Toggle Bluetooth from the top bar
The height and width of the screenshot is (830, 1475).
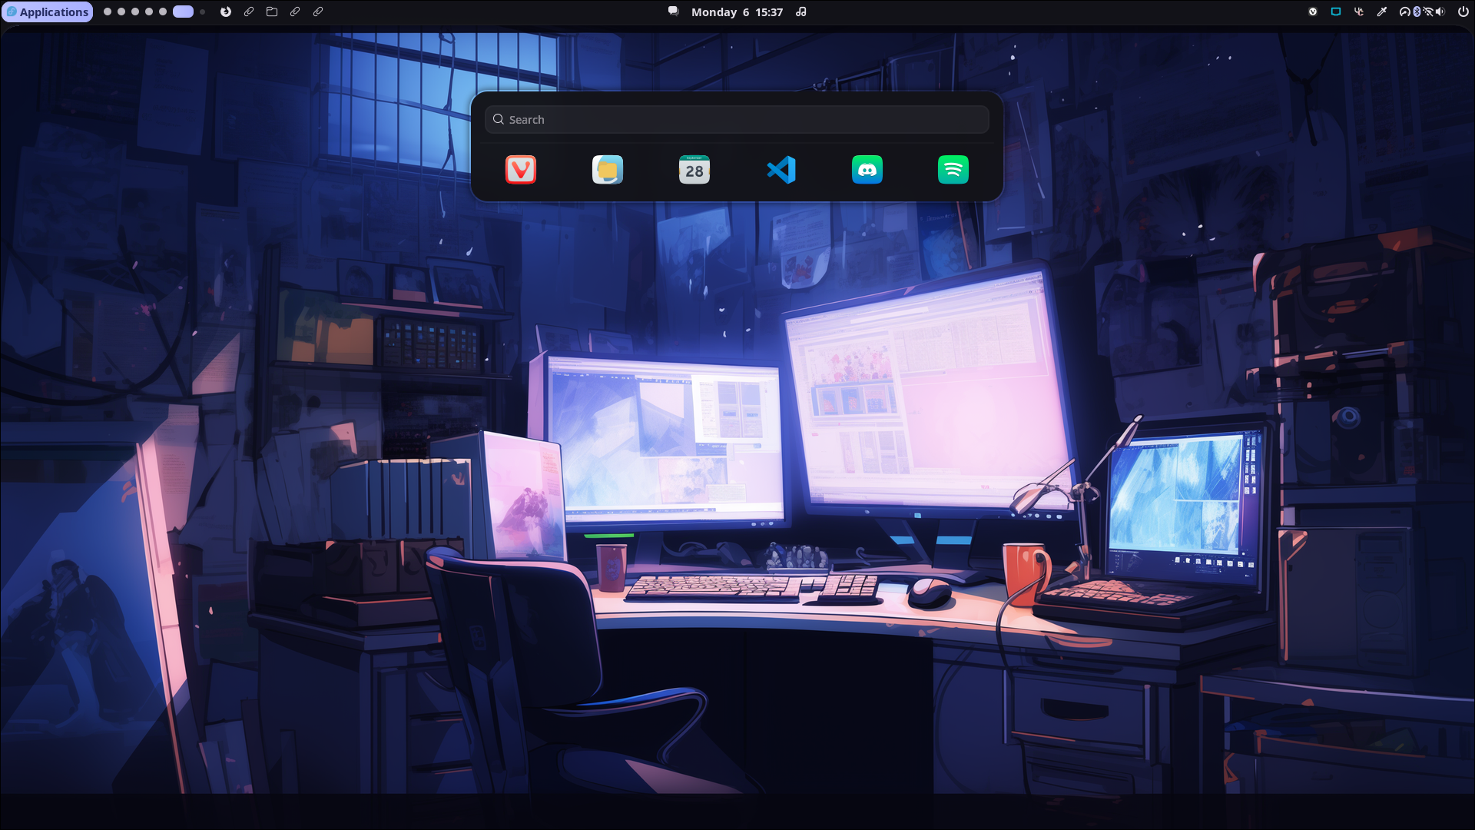click(1417, 12)
